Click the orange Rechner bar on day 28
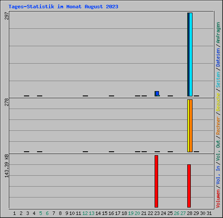Viewport: 223px width, 218px height. [x=191, y=126]
